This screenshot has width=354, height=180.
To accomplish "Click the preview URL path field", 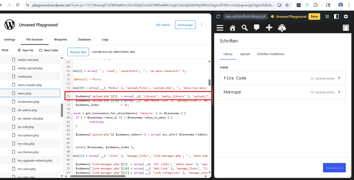I will pos(245,17).
